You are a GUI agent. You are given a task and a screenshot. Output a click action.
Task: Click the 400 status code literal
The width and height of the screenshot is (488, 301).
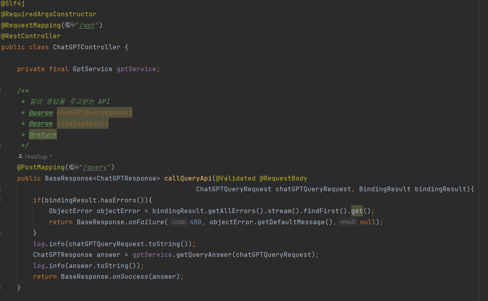tap(196, 222)
